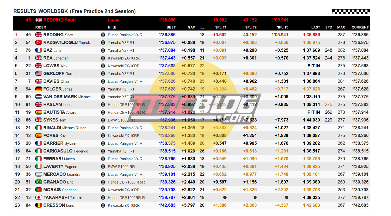
Task: Select the BIKE column header
Action: tap(112, 27)
